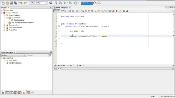Screen dimensions: 175x98
Task: Click the Find Selection magnifier icon
Action: (83, 11)
